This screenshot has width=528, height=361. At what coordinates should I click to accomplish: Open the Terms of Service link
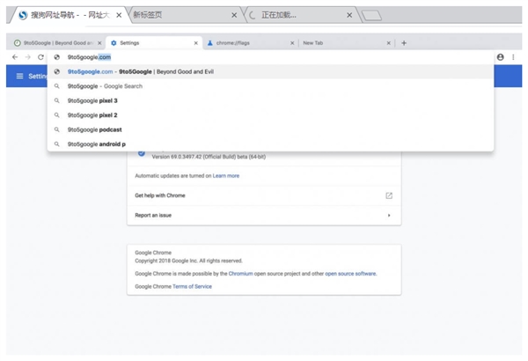point(193,287)
